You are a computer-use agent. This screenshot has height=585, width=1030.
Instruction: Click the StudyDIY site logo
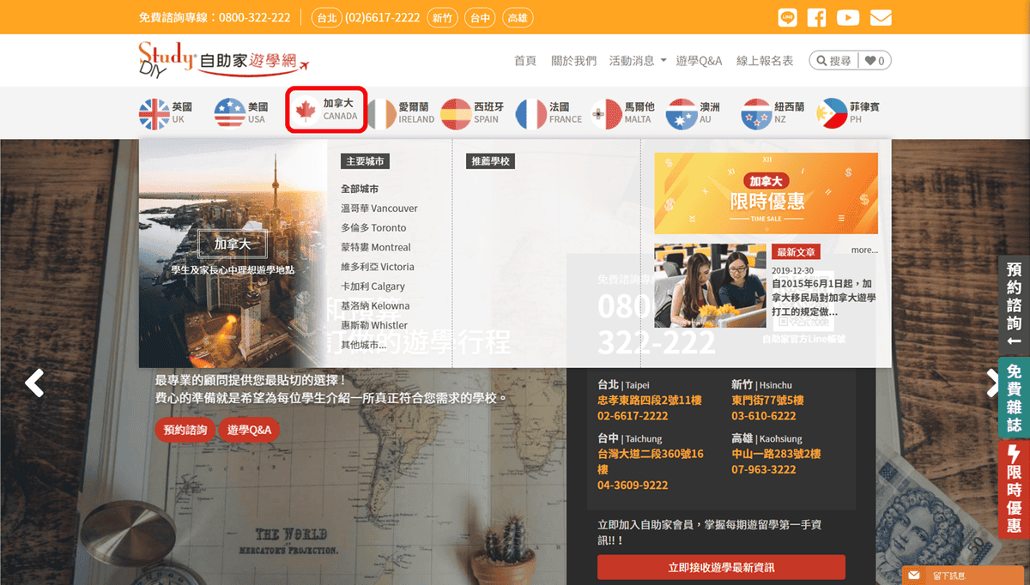[223, 60]
